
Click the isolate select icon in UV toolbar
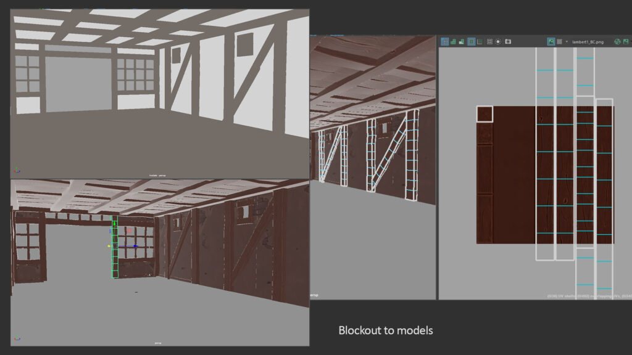498,41
